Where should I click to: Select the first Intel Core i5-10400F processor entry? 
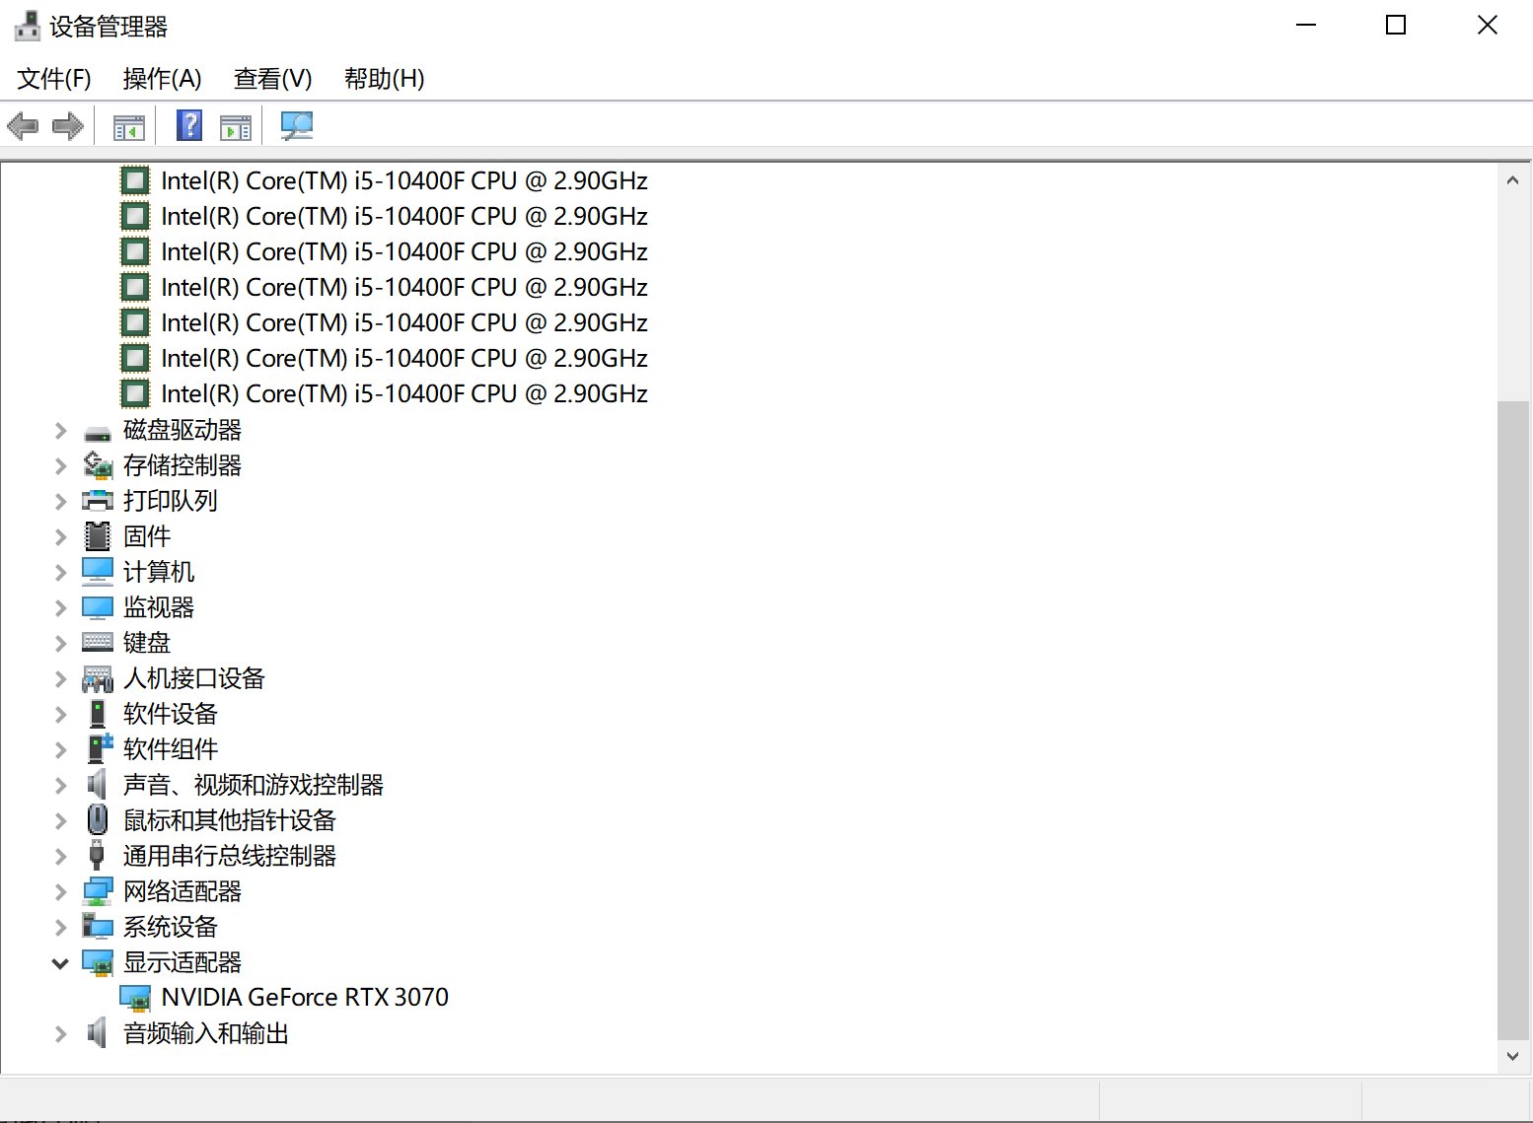[x=403, y=181]
